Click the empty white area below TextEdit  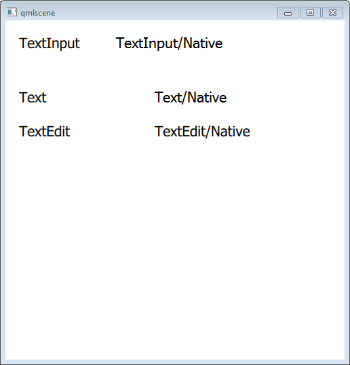[174, 233]
